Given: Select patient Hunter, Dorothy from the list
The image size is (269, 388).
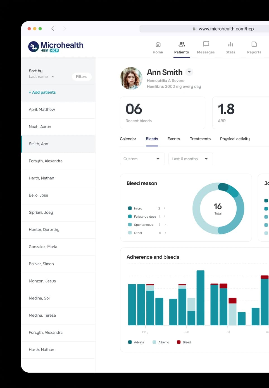Looking at the screenshot, I should [44, 229].
